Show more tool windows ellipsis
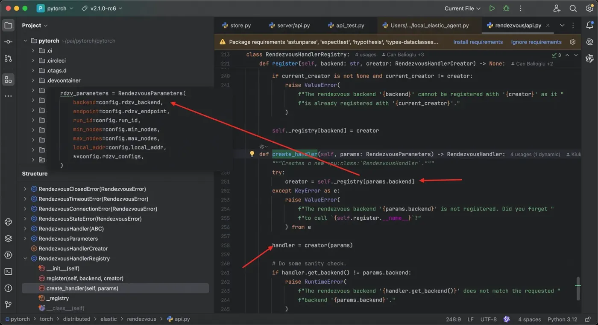Viewport: 598px width, 325px height. pos(8,96)
